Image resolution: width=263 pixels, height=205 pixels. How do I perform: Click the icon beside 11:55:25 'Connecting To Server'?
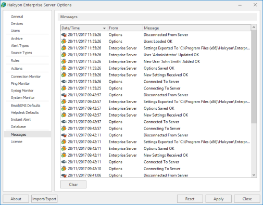pyautogui.click(x=64, y=88)
